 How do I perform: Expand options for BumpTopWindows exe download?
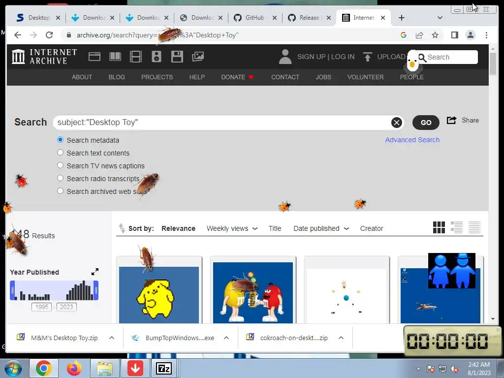tap(226, 338)
